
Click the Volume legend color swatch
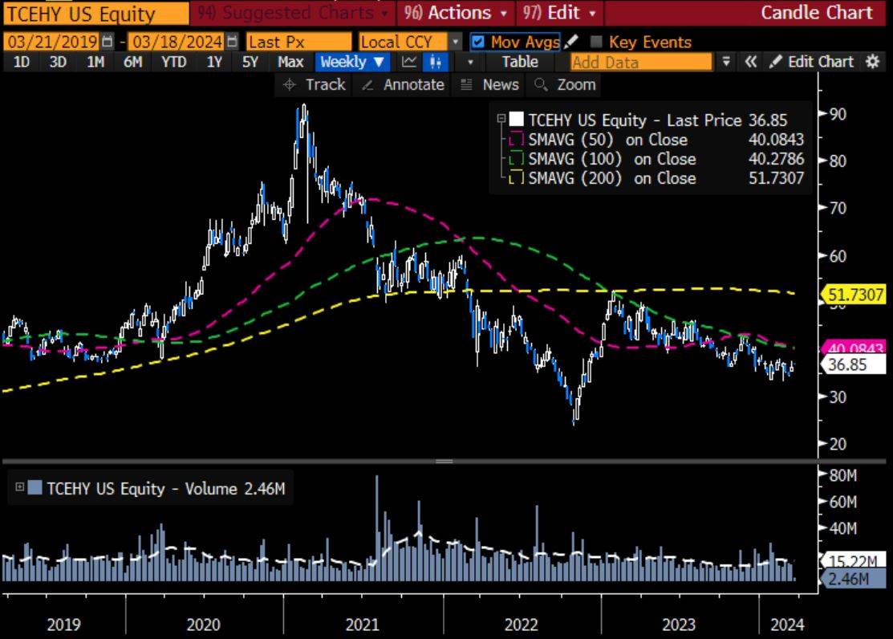coord(35,487)
